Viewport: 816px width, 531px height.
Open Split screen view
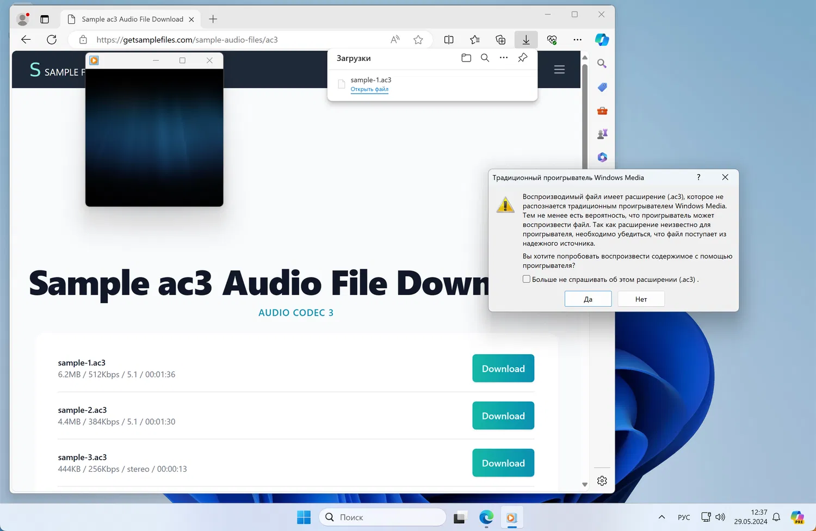coord(449,40)
